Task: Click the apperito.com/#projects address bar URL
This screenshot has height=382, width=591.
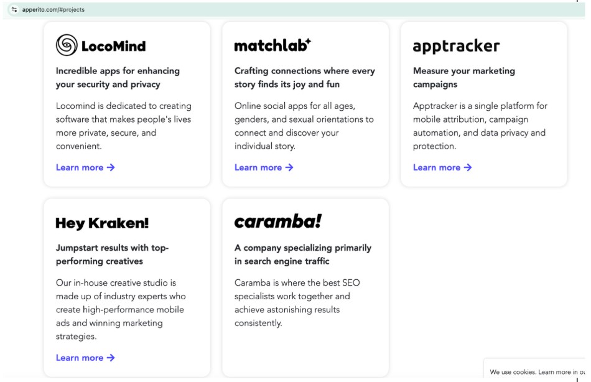Action: (x=54, y=10)
